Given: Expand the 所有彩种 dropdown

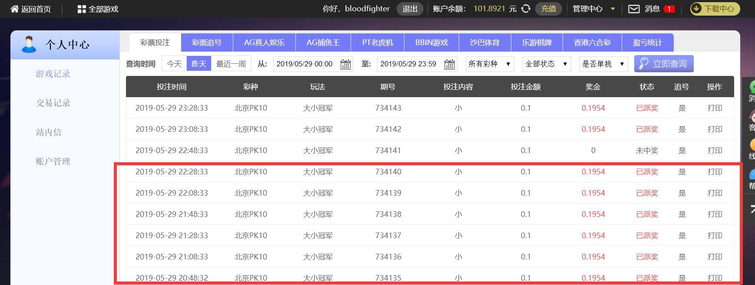Looking at the screenshot, I should (x=490, y=64).
